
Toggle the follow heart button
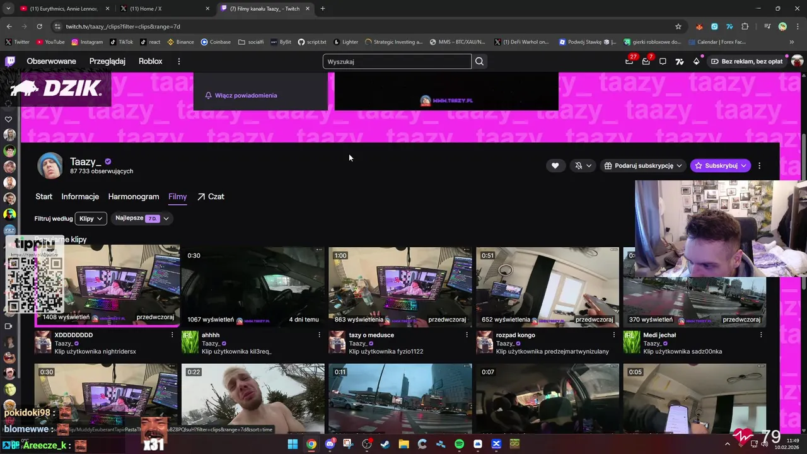coord(555,166)
